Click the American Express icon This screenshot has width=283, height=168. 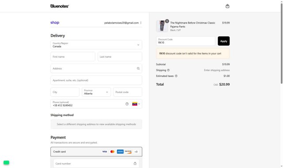[x=120, y=152]
